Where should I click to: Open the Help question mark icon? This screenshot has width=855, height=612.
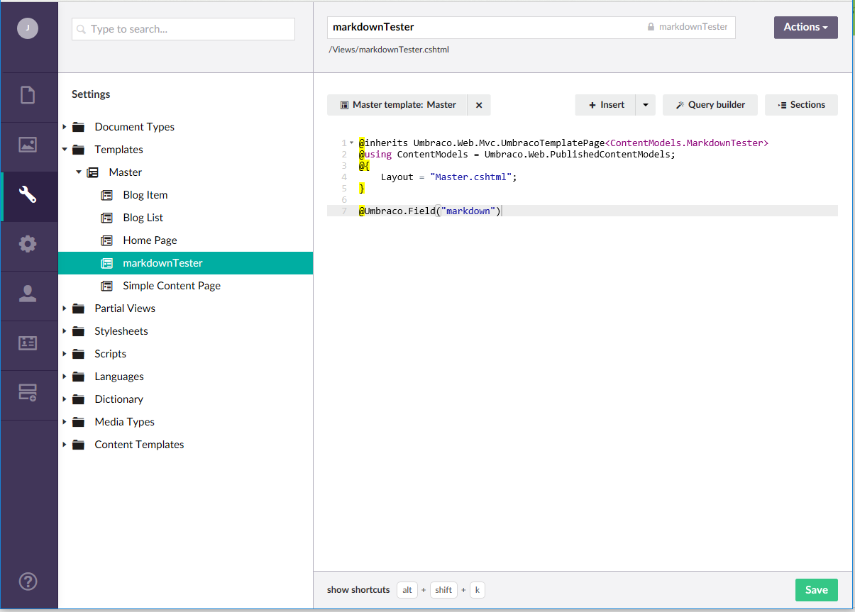click(28, 582)
